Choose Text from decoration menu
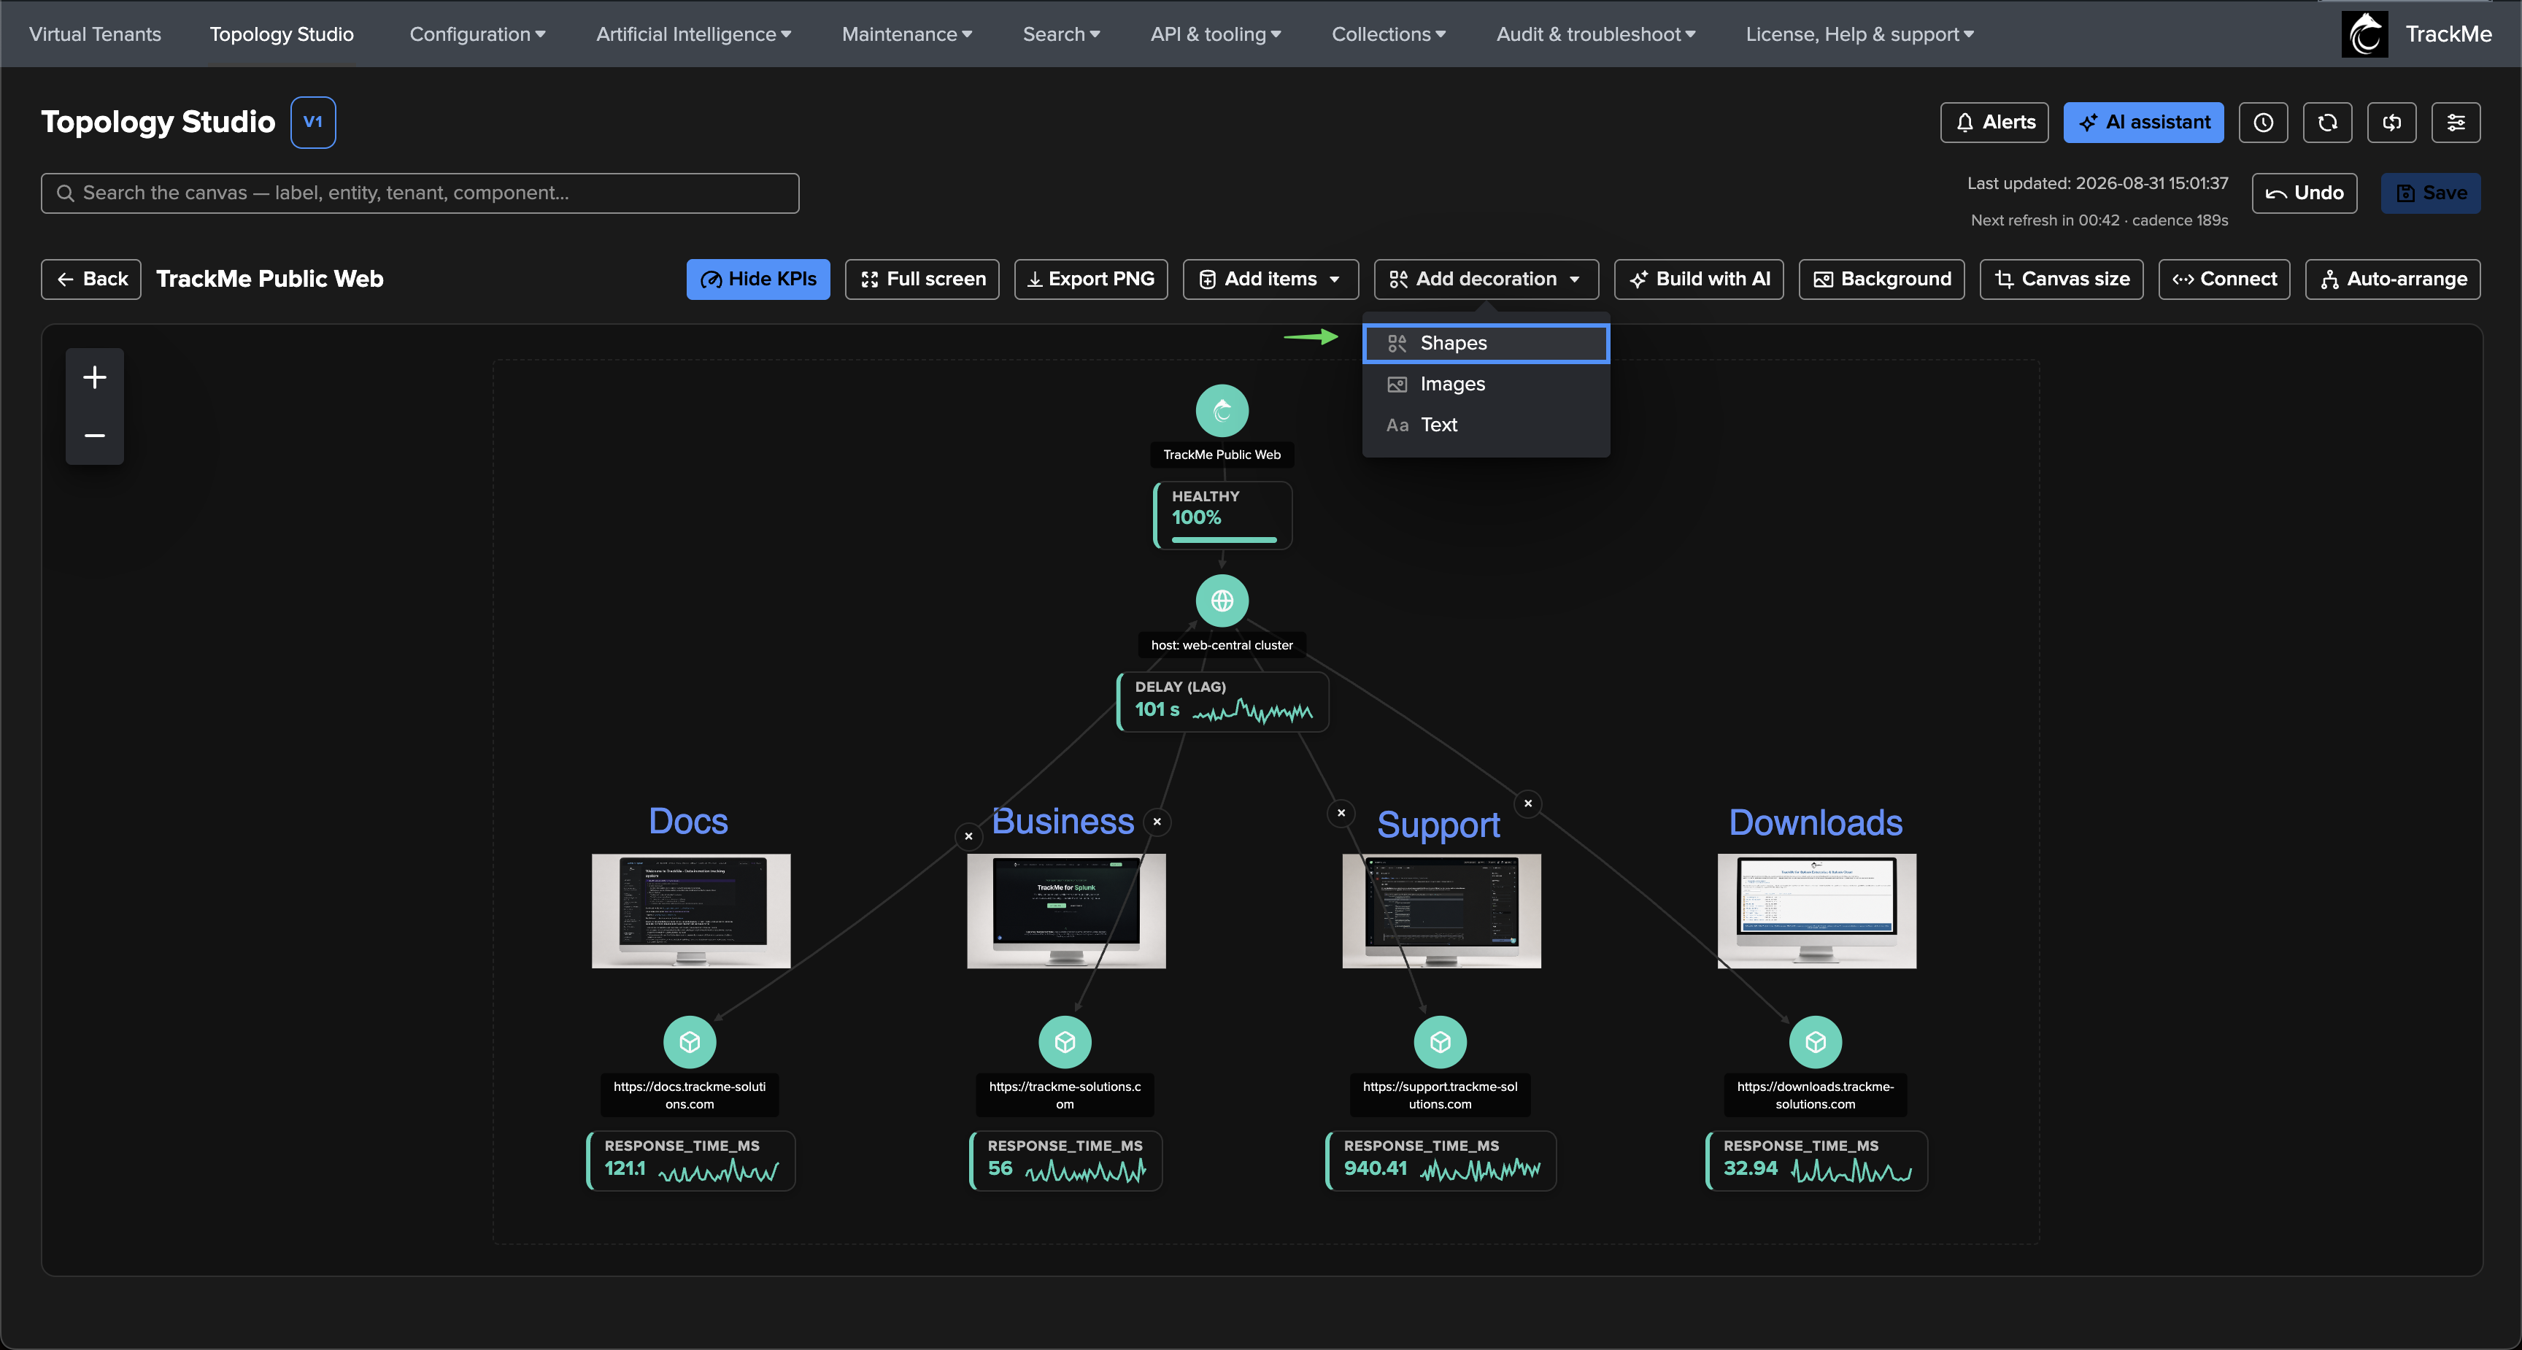This screenshot has height=1350, width=2522. click(1486, 425)
